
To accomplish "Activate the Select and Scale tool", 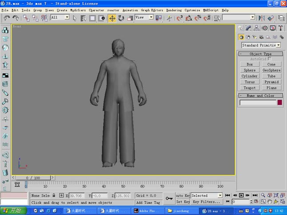I will coord(130,18).
